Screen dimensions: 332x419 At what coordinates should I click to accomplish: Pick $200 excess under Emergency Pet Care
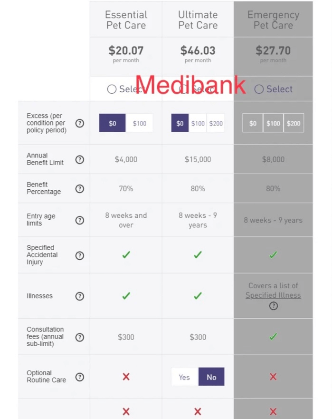(294, 123)
